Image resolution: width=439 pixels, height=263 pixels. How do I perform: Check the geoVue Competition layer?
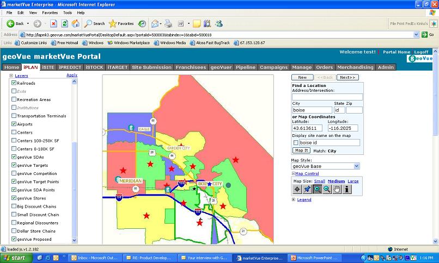coord(14,173)
